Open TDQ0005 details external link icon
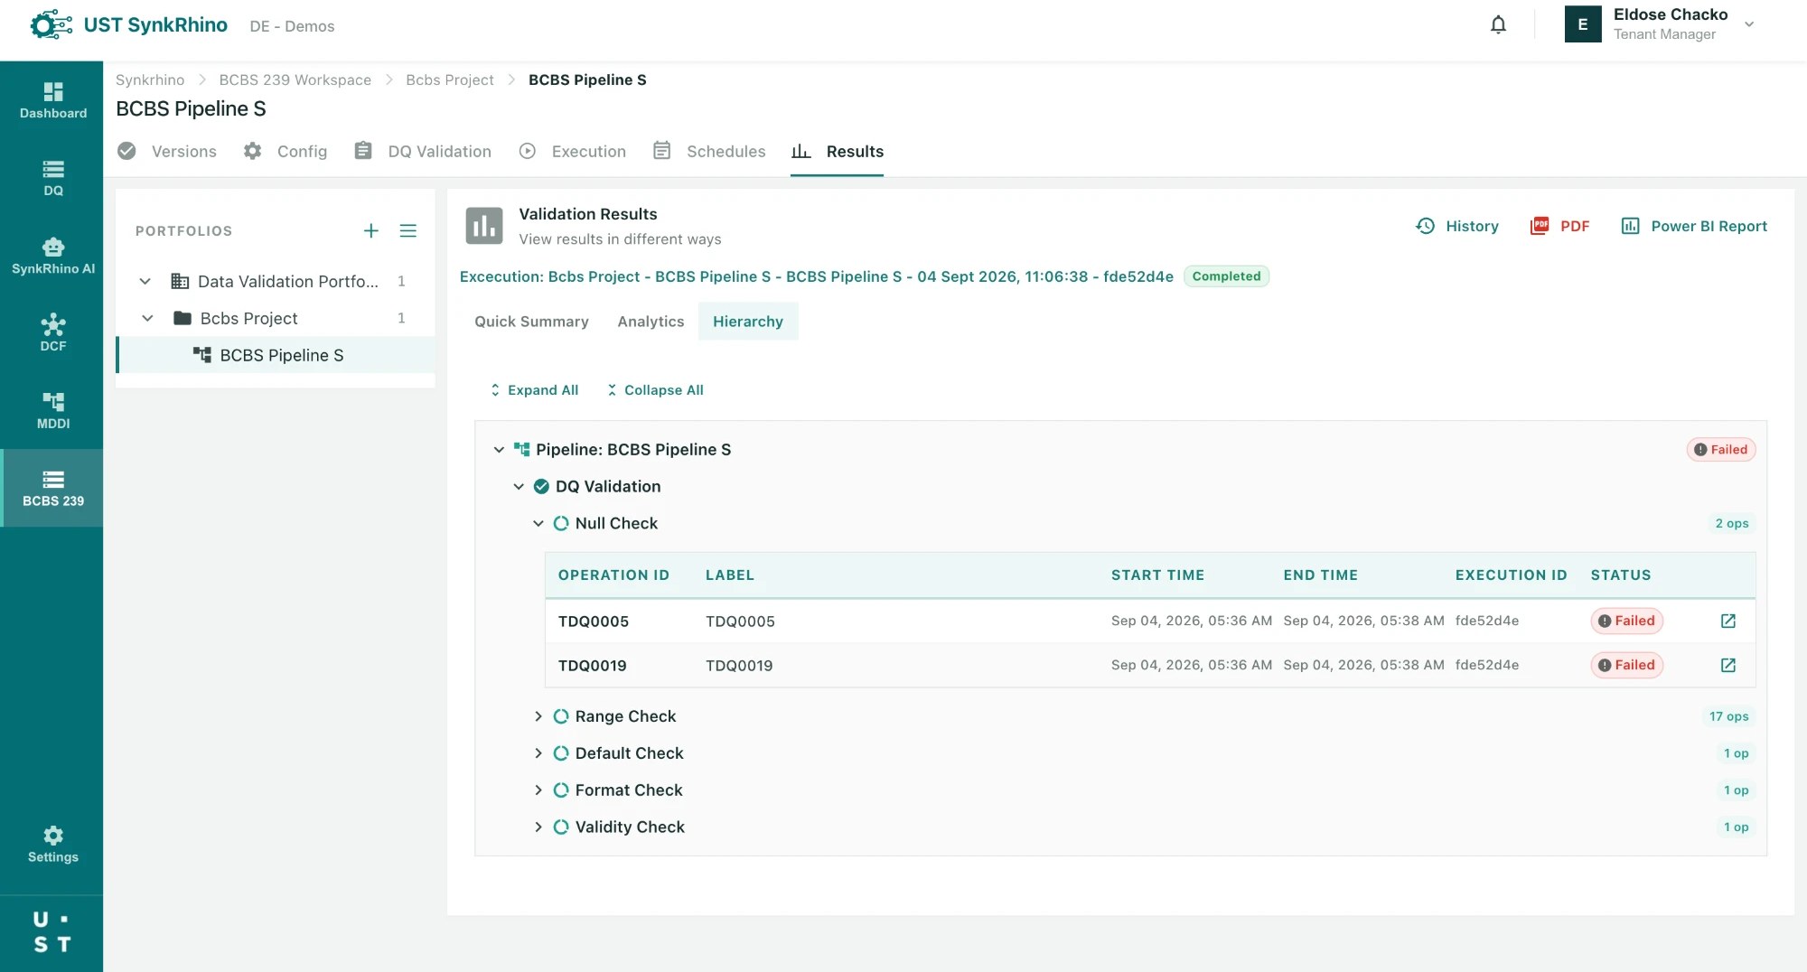The width and height of the screenshot is (1807, 972). 1727,621
